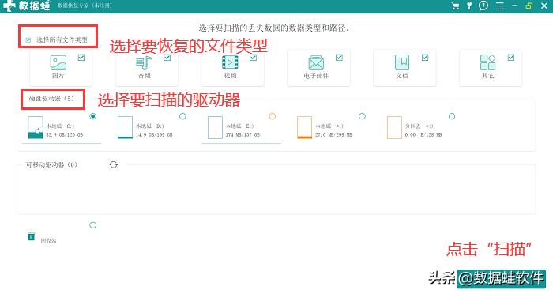Select the local disk D: radio button
Viewport: 553px width, 294px height.
[182, 116]
